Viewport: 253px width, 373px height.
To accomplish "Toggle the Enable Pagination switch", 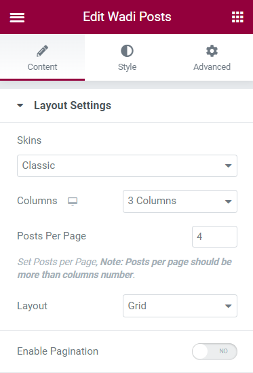I will [x=214, y=351].
